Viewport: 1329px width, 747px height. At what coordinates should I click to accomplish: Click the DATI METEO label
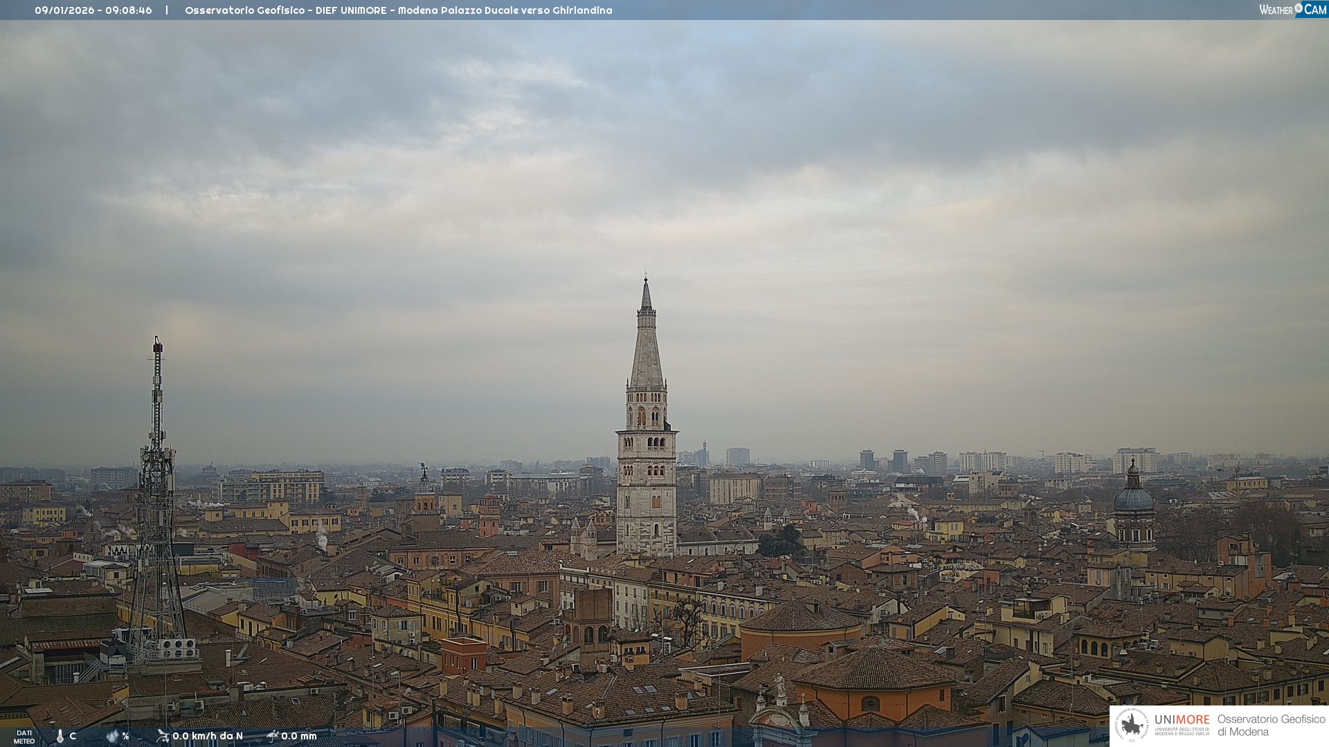(x=24, y=737)
